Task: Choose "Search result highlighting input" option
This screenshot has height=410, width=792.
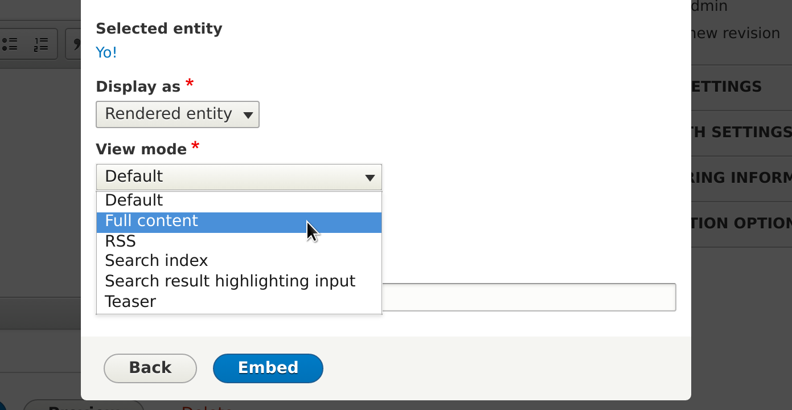Action: 239,281
